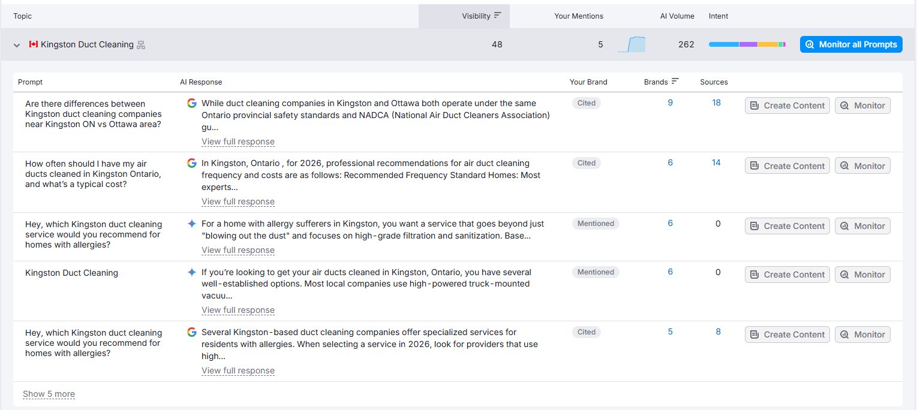Image resolution: width=917 pixels, height=410 pixels.
Task: Create Content for the 'Kingston Duct Cleaning' prompt
Action: (787, 275)
